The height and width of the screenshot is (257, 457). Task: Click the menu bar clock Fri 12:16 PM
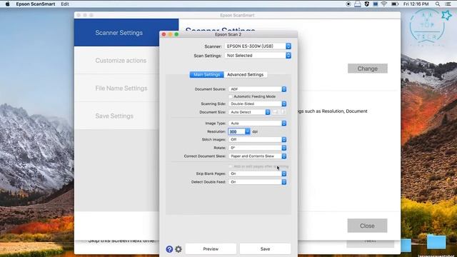tap(416, 4)
